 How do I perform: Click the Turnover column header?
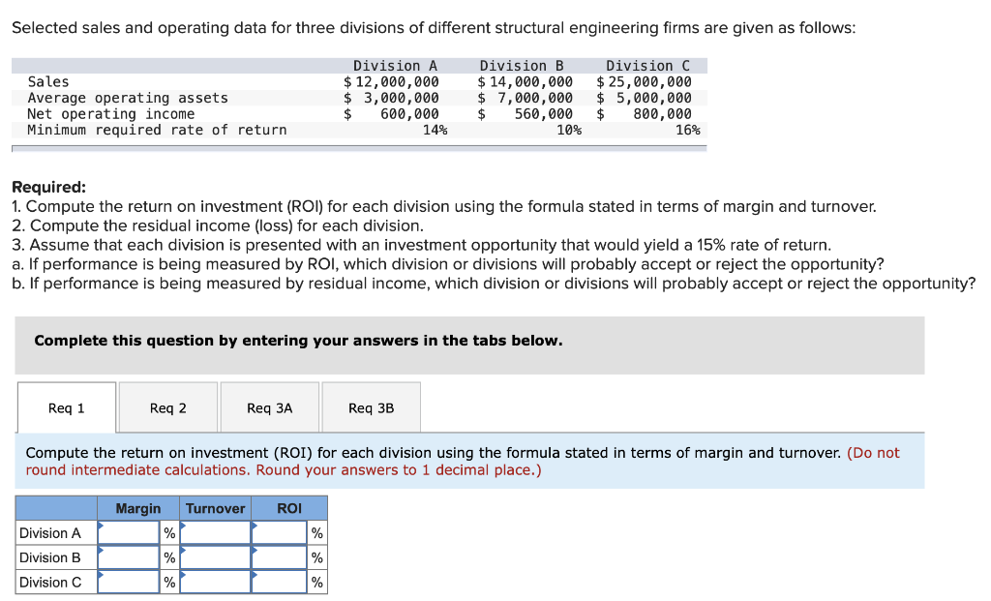coord(215,508)
